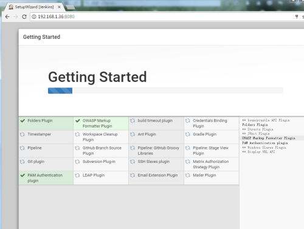Select the Matrix Authorization Strategy Plugin text

(x=211, y=164)
